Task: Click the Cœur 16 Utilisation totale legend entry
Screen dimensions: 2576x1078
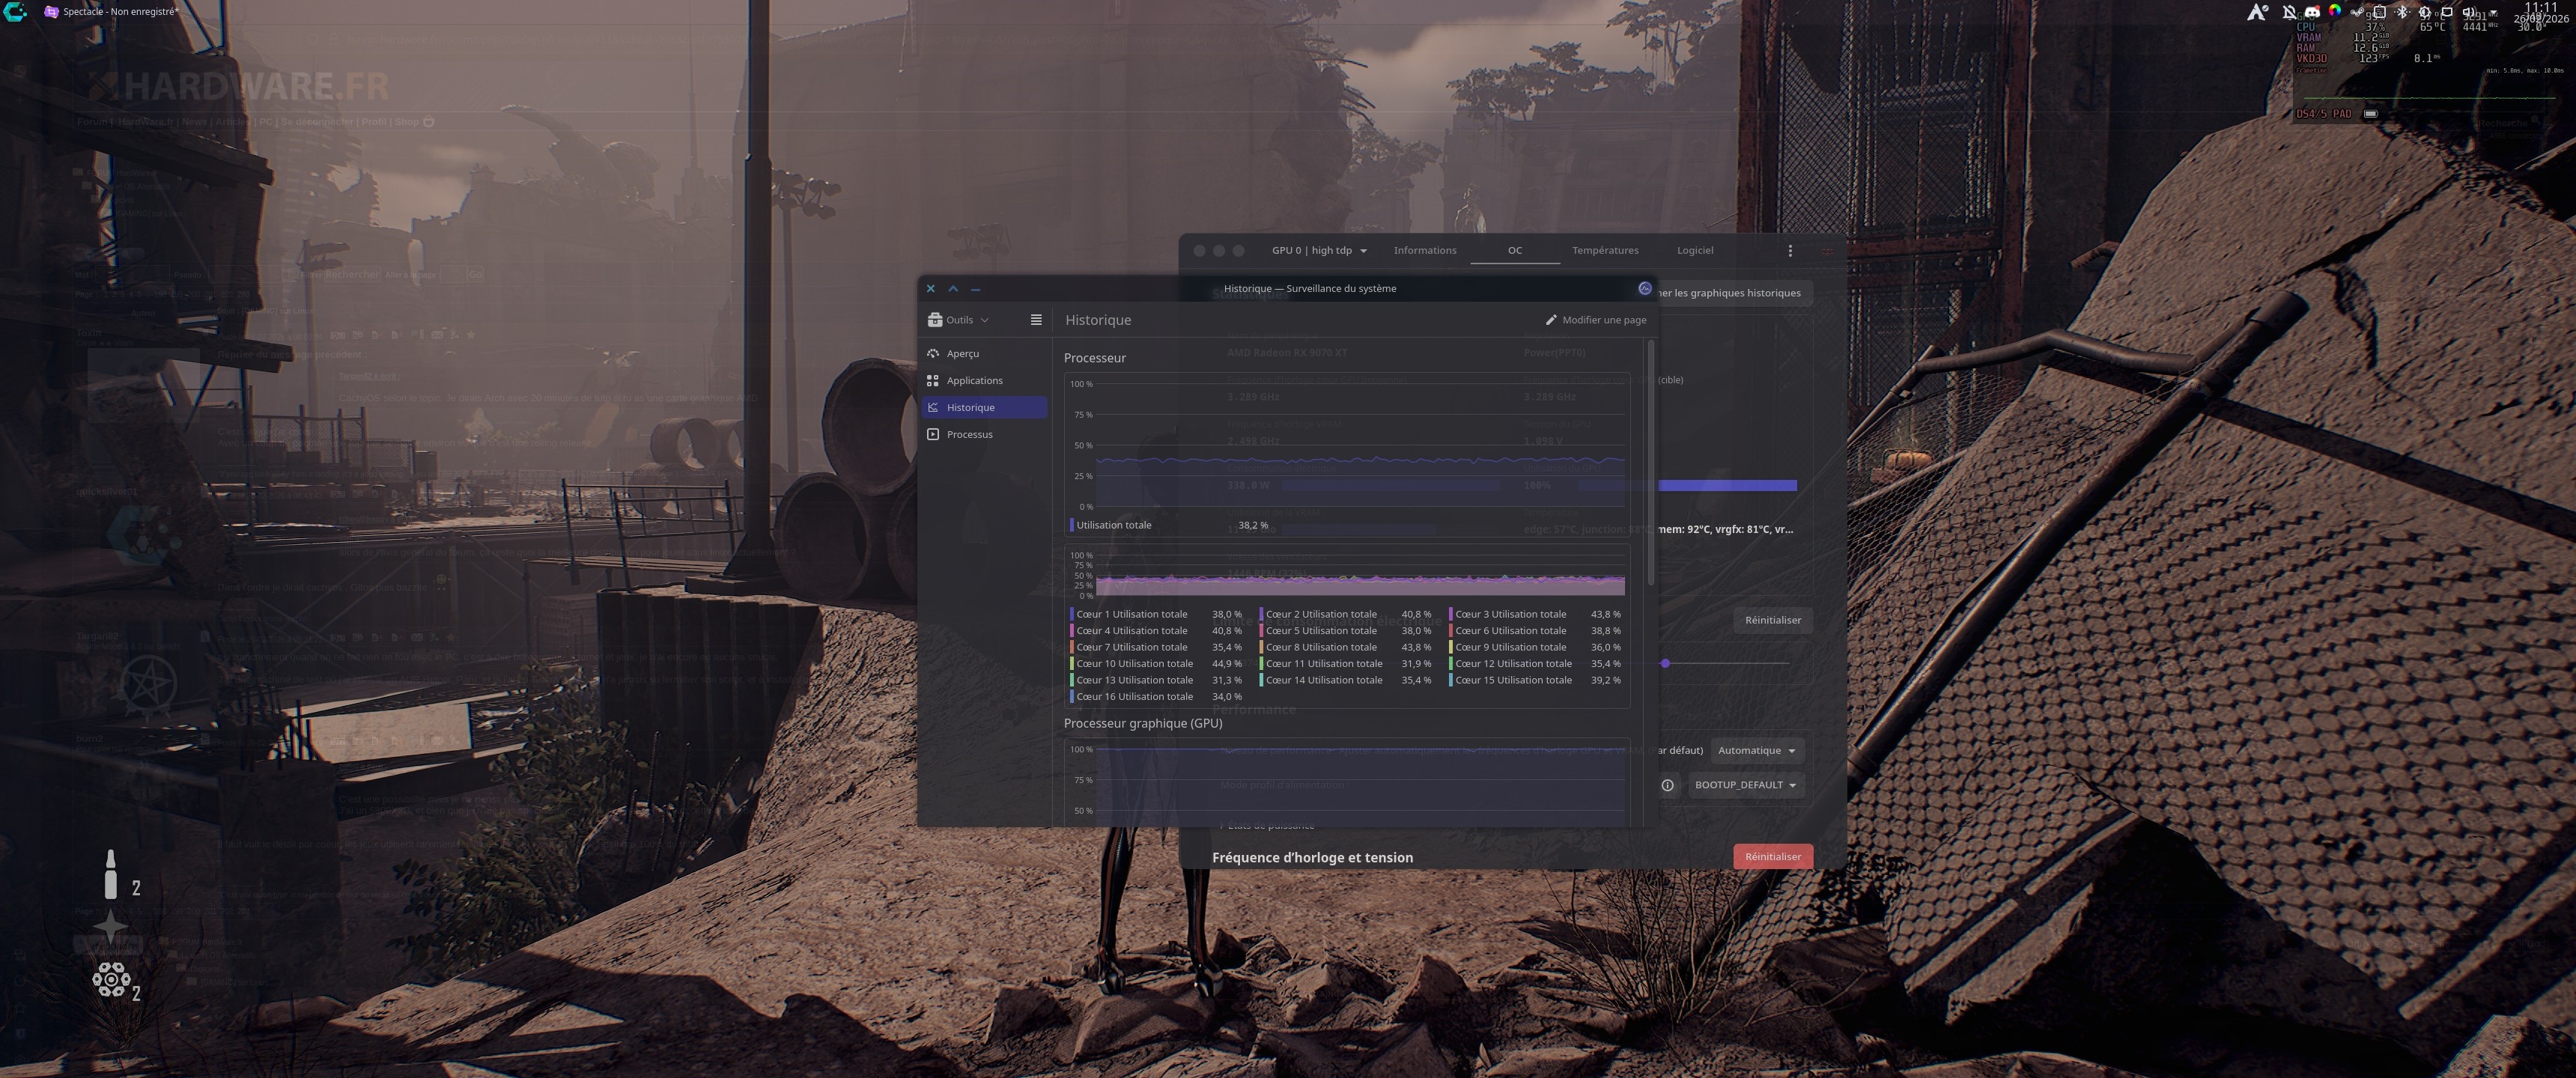Action: click(x=1156, y=697)
